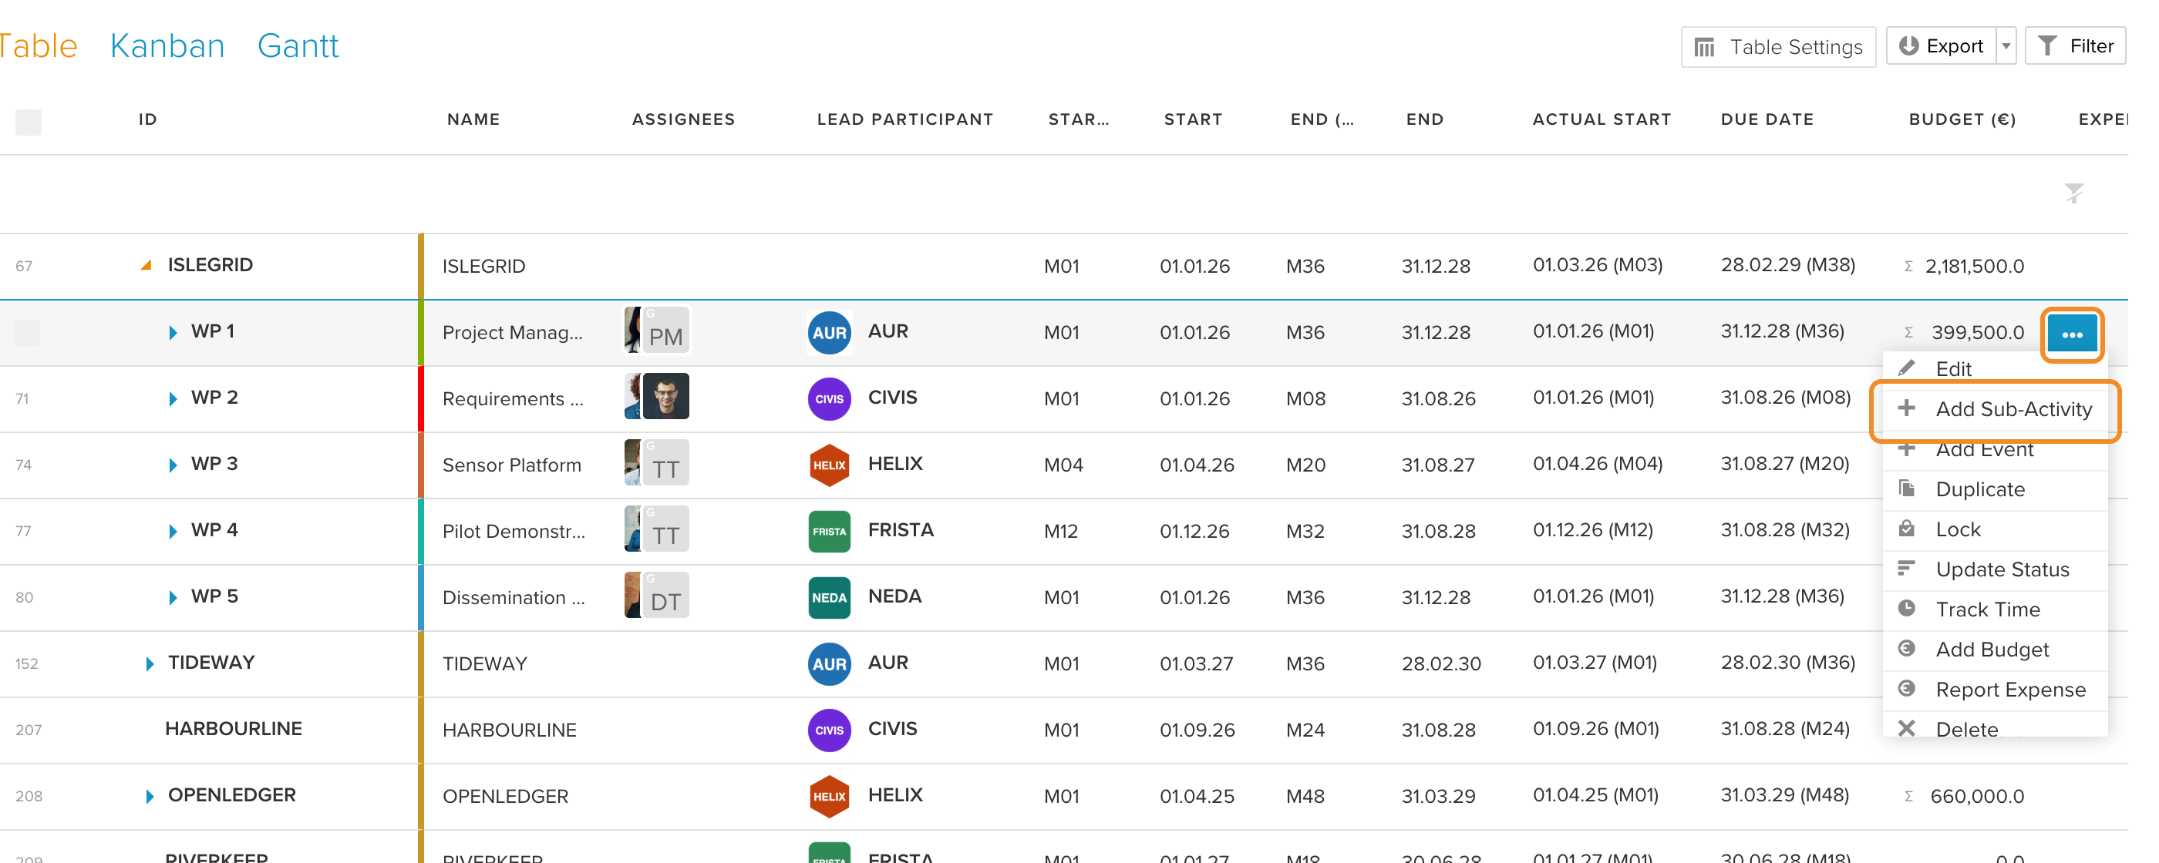Click the clear filter funnel icon
The height and width of the screenshot is (863, 2159).
click(x=2073, y=193)
